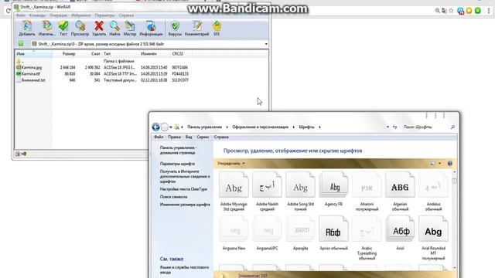Open the browser three-dot menu
Viewport: 495px width, 278px height.
pyautogui.click(x=489, y=11)
